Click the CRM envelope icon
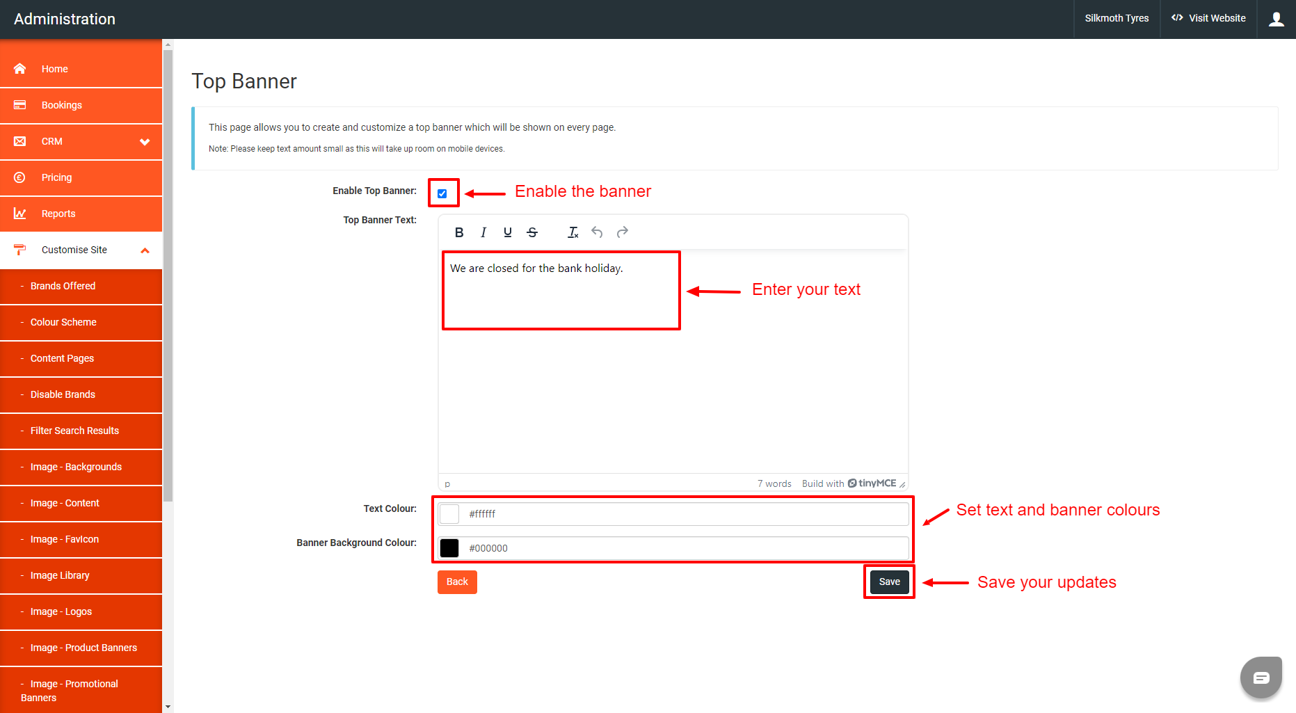Viewport: 1296px width, 713px height. tap(19, 141)
